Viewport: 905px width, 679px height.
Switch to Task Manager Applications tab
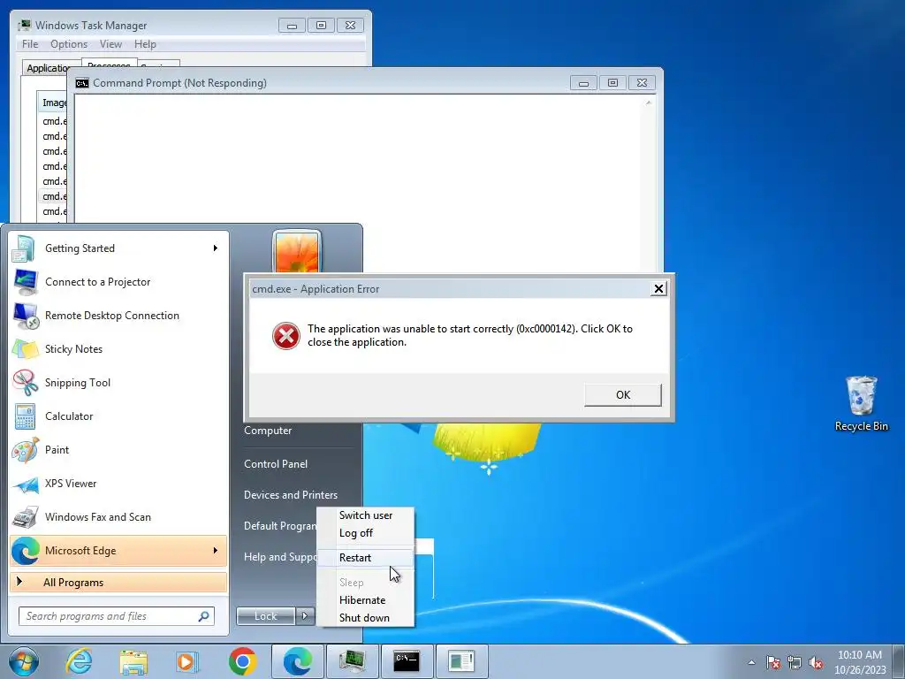coord(50,68)
